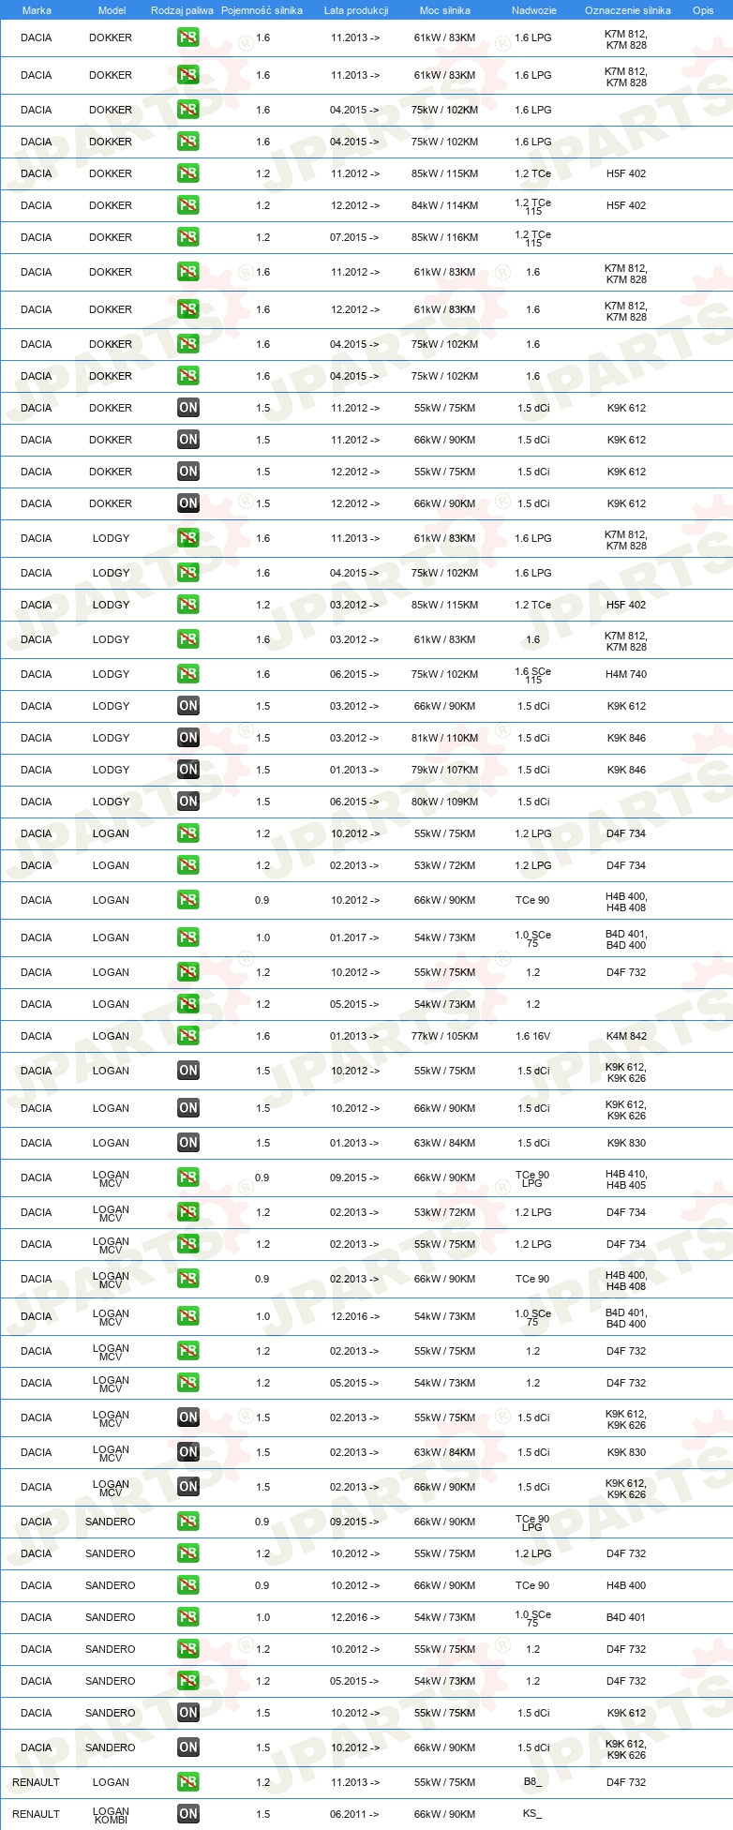Click ON diesel icon for Logan MCV 63kW / 84KM
Screen dimensions: 733x1830
tap(188, 1452)
